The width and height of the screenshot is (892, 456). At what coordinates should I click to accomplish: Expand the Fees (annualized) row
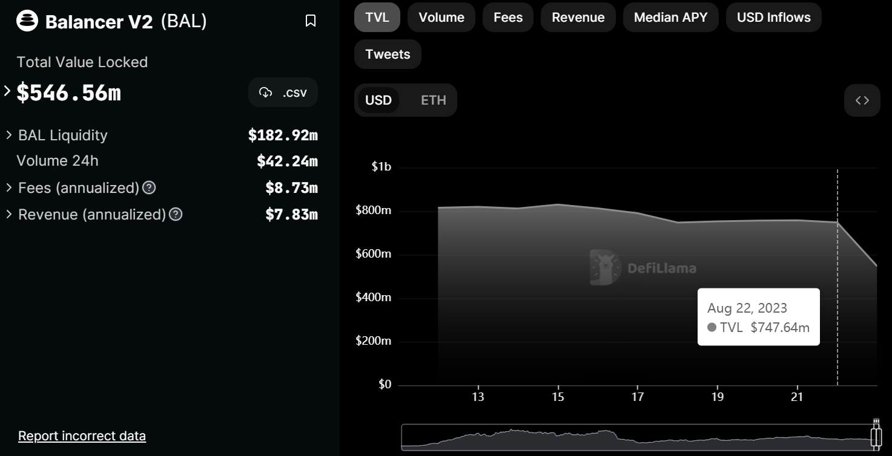pos(9,188)
